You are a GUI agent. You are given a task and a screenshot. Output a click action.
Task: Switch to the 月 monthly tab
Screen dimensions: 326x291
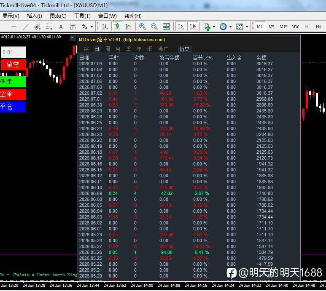[x=118, y=49]
